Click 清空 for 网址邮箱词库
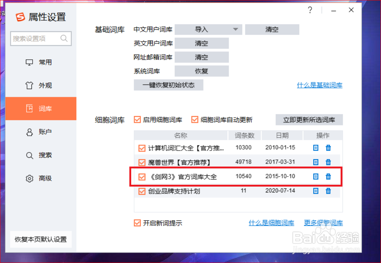The width and height of the screenshot is (381, 263). coord(202,57)
